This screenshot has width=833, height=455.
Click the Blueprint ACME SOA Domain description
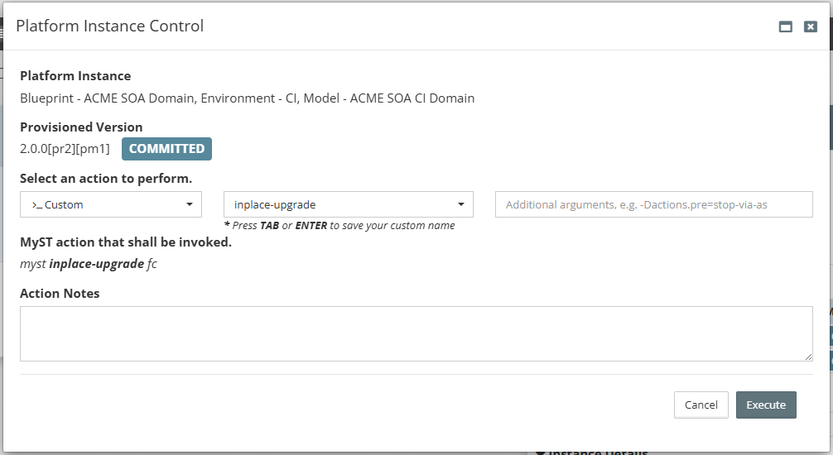tap(247, 98)
